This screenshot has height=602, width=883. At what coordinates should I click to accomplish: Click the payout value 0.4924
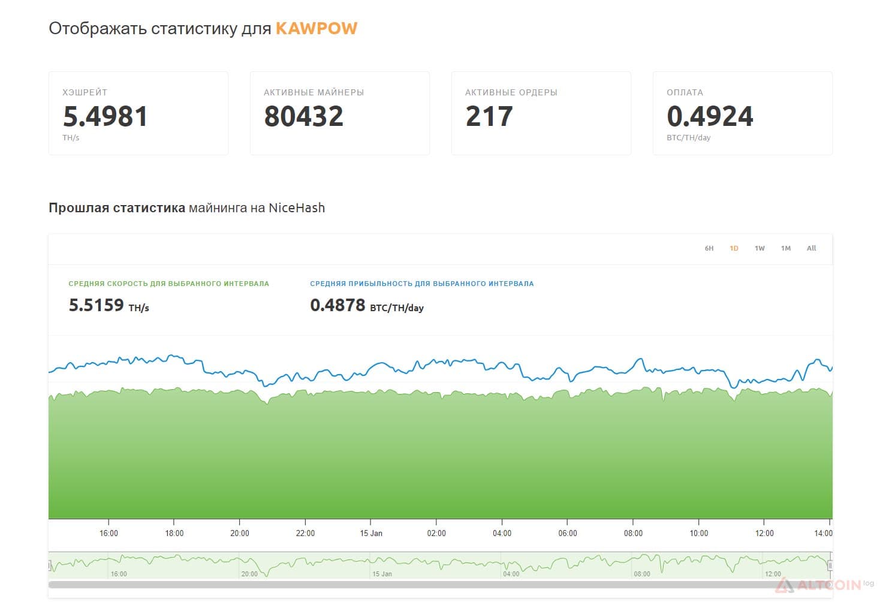pyautogui.click(x=710, y=116)
